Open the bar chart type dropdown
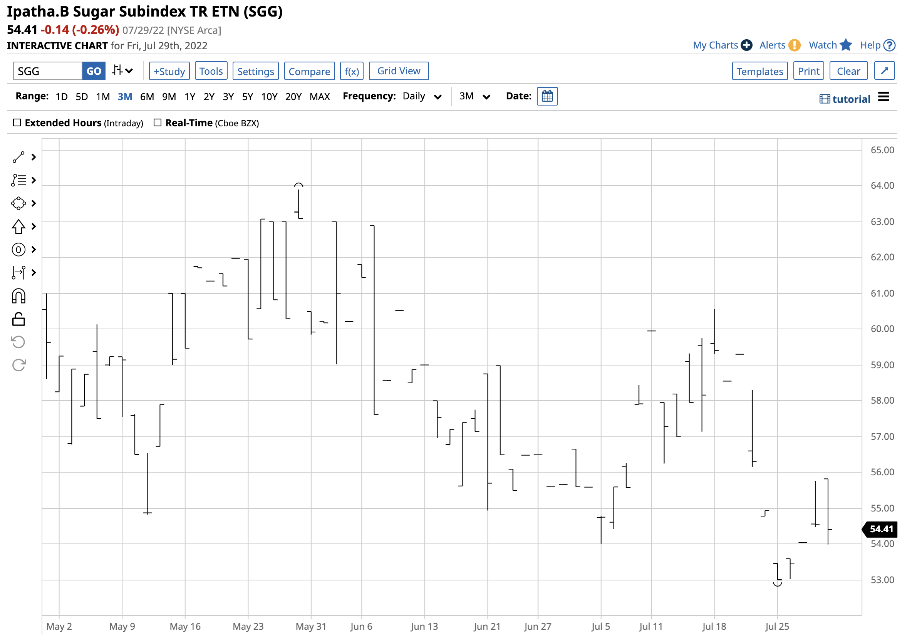Image resolution: width=912 pixels, height=644 pixels. [x=122, y=71]
